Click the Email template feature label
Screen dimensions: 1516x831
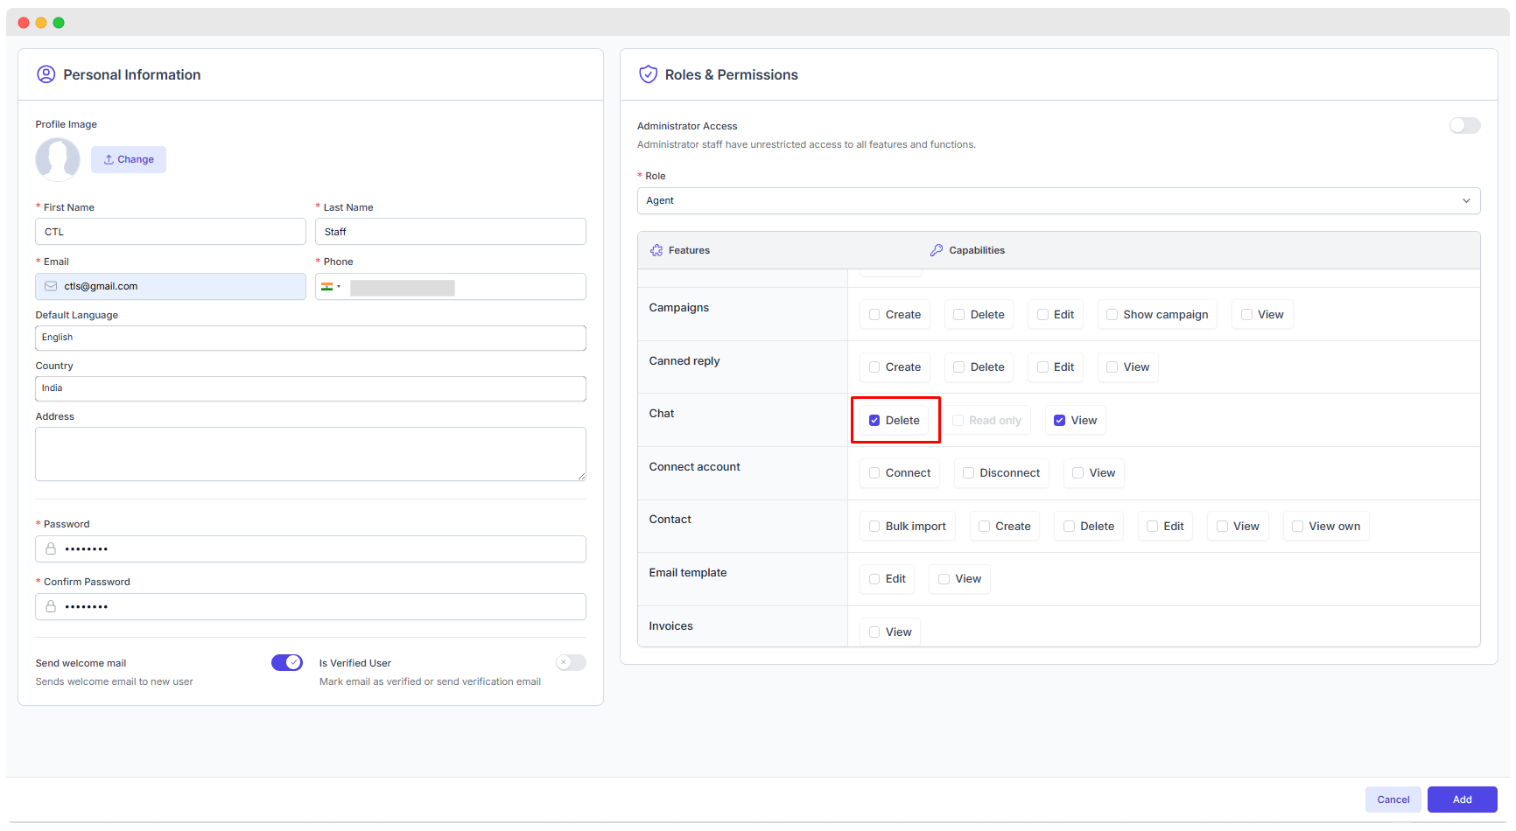pos(688,573)
